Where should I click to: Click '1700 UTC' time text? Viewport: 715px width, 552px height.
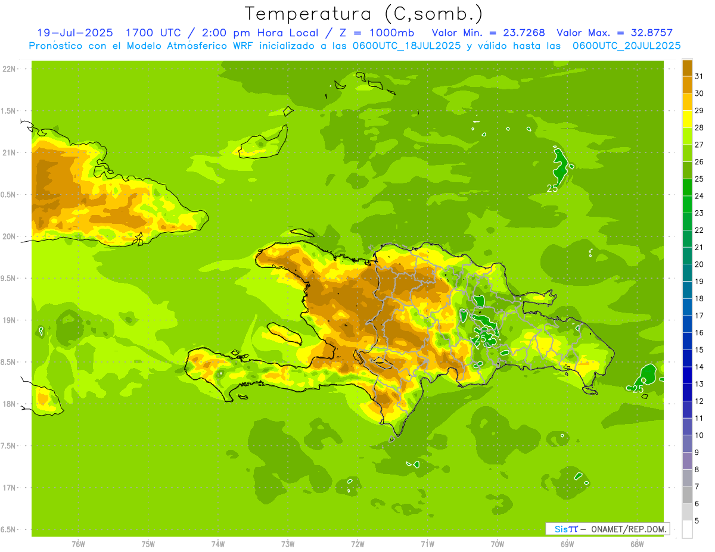click(x=155, y=33)
